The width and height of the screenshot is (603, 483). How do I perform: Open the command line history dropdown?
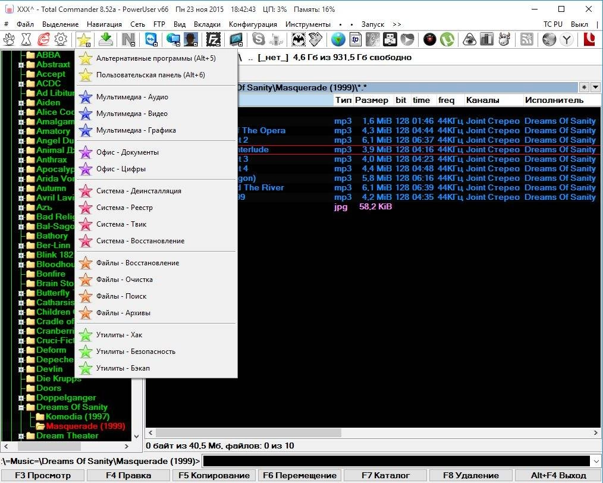(596, 461)
